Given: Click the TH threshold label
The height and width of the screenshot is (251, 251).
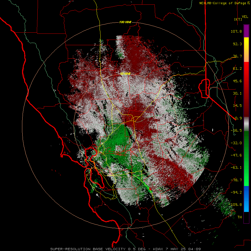Looking at the screenshot, I should 240,217.
